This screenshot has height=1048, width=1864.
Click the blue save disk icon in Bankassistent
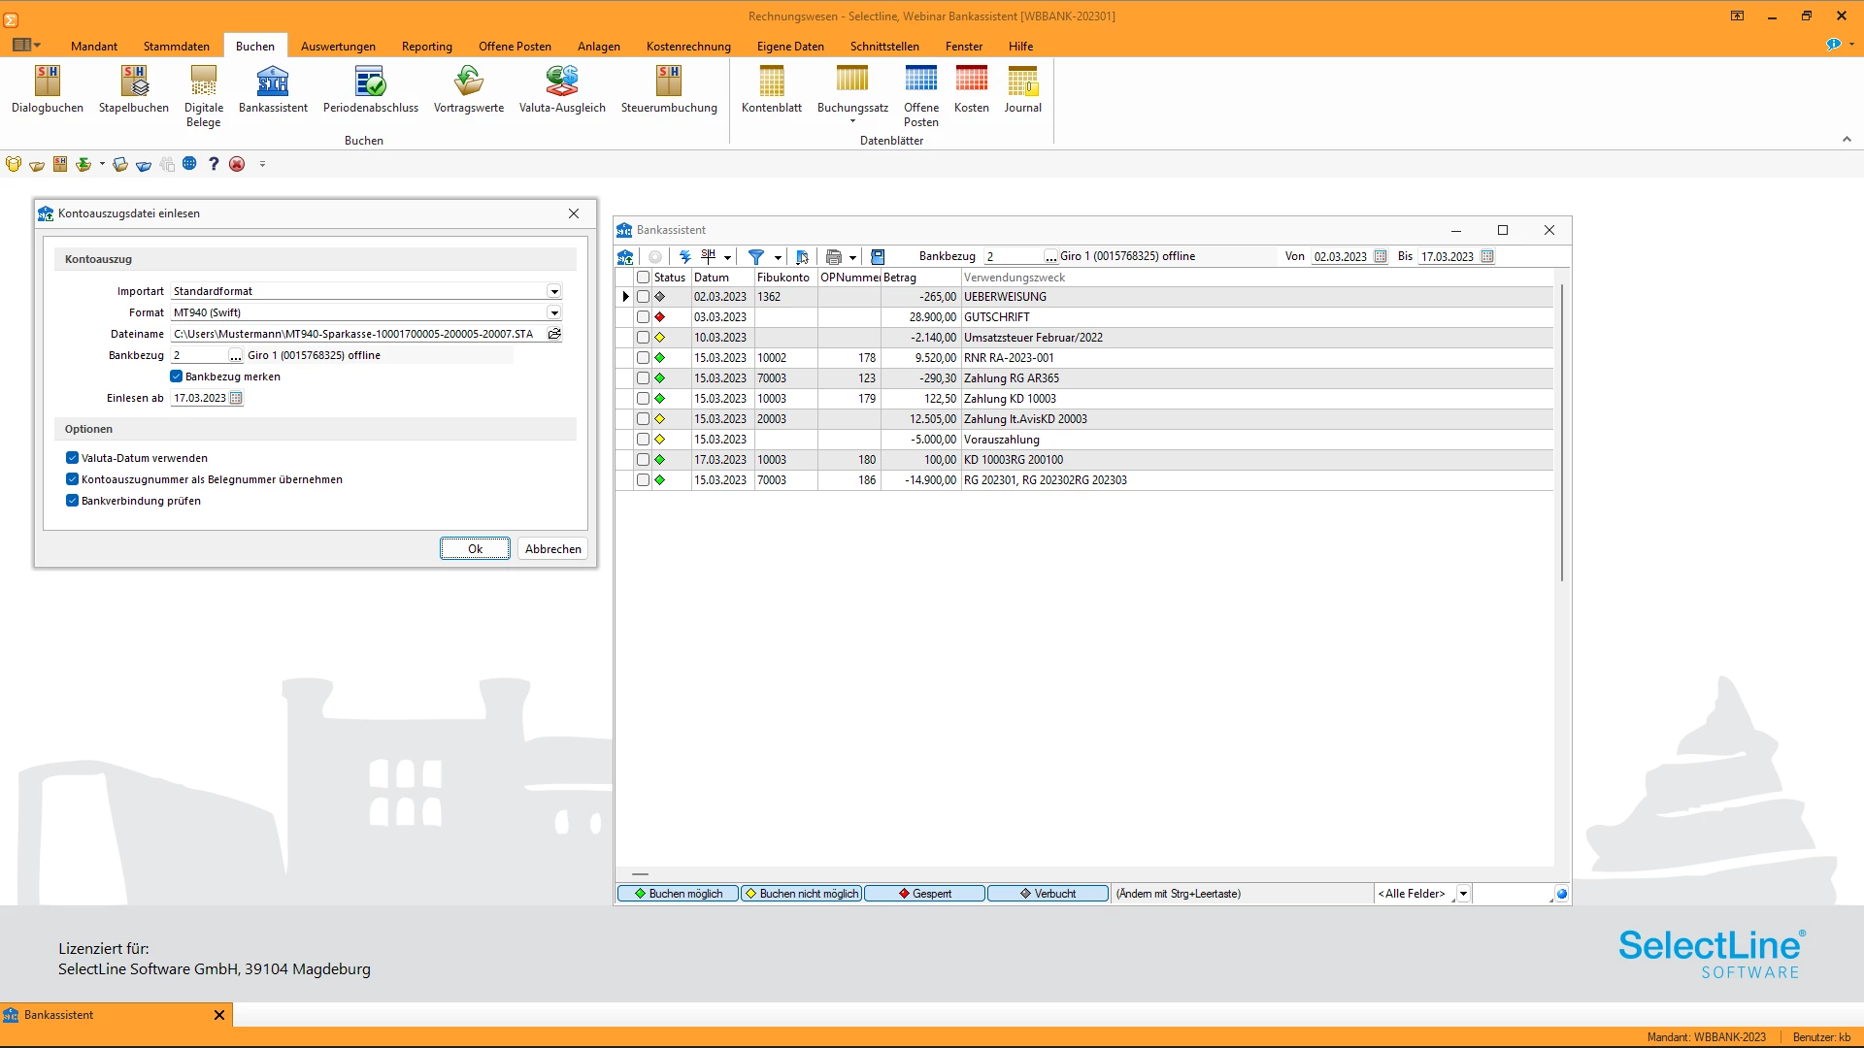878,257
